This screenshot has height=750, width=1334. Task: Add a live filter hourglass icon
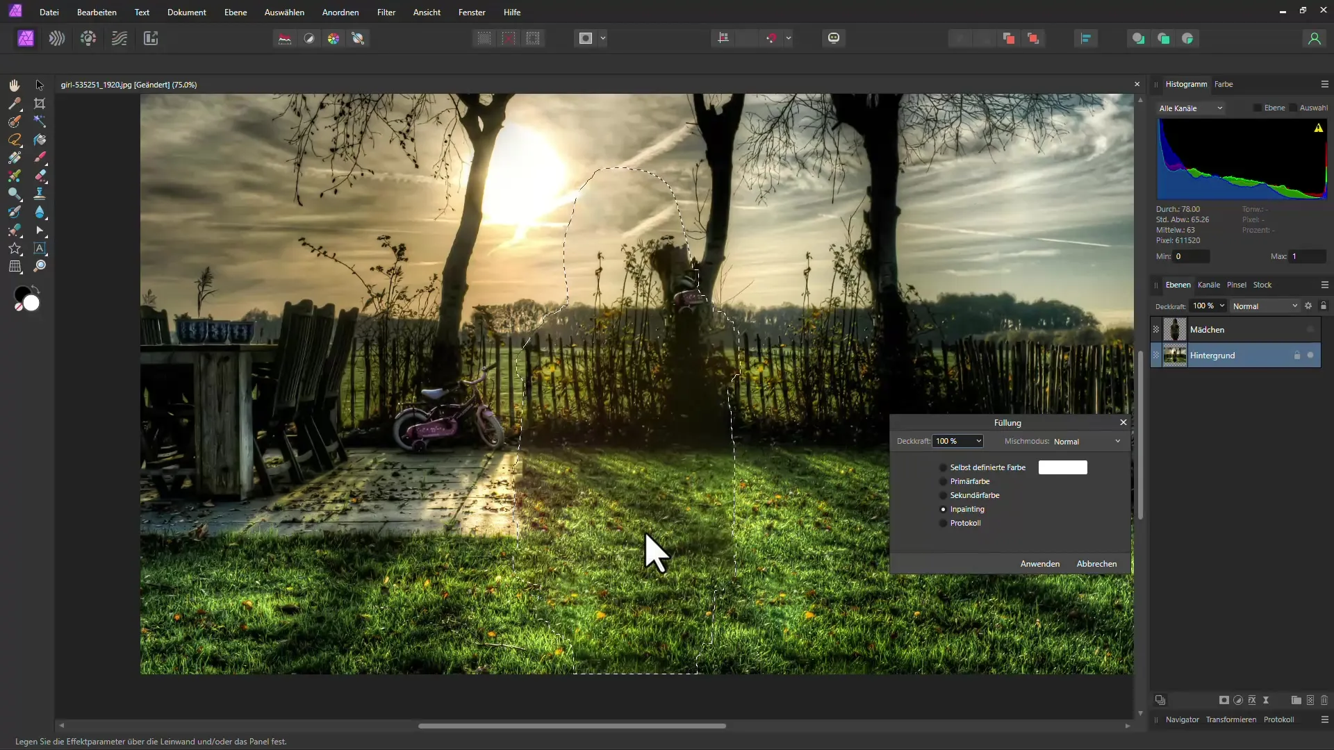coord(1266,700)
